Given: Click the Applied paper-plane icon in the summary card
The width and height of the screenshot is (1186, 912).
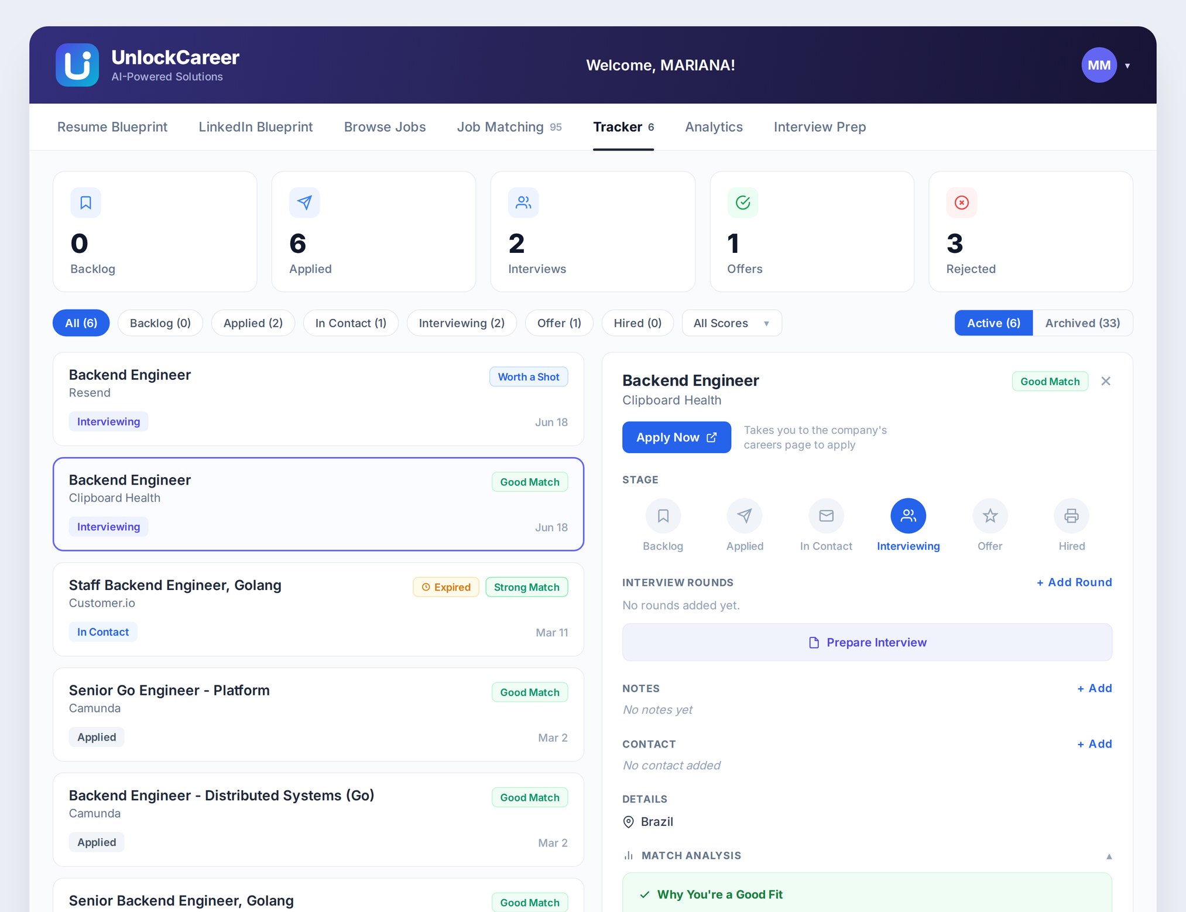Looking at the screenshot, I should [304, 203].
